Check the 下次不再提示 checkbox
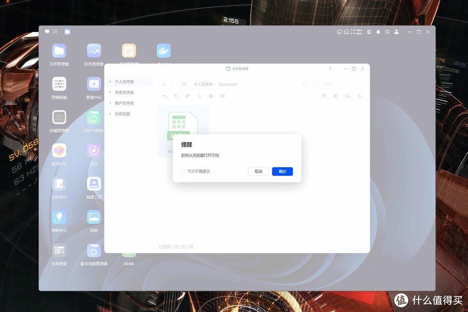The height and width of the screenshot is (312, 468). pyautogui.click(x=183, y=171)
